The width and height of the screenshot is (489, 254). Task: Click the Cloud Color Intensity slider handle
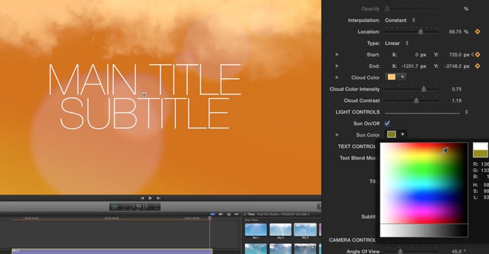[x=424, y=89]
